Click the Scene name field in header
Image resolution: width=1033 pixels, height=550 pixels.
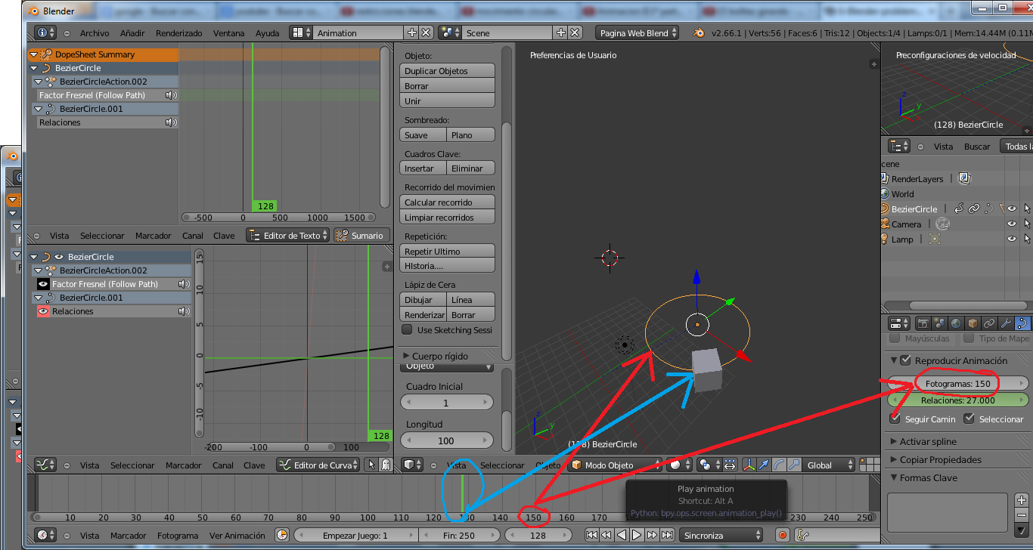[507, 33]
